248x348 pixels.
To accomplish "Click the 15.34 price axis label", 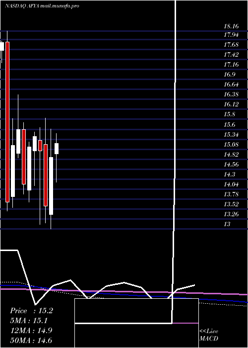I will click(x=231, y=135).
